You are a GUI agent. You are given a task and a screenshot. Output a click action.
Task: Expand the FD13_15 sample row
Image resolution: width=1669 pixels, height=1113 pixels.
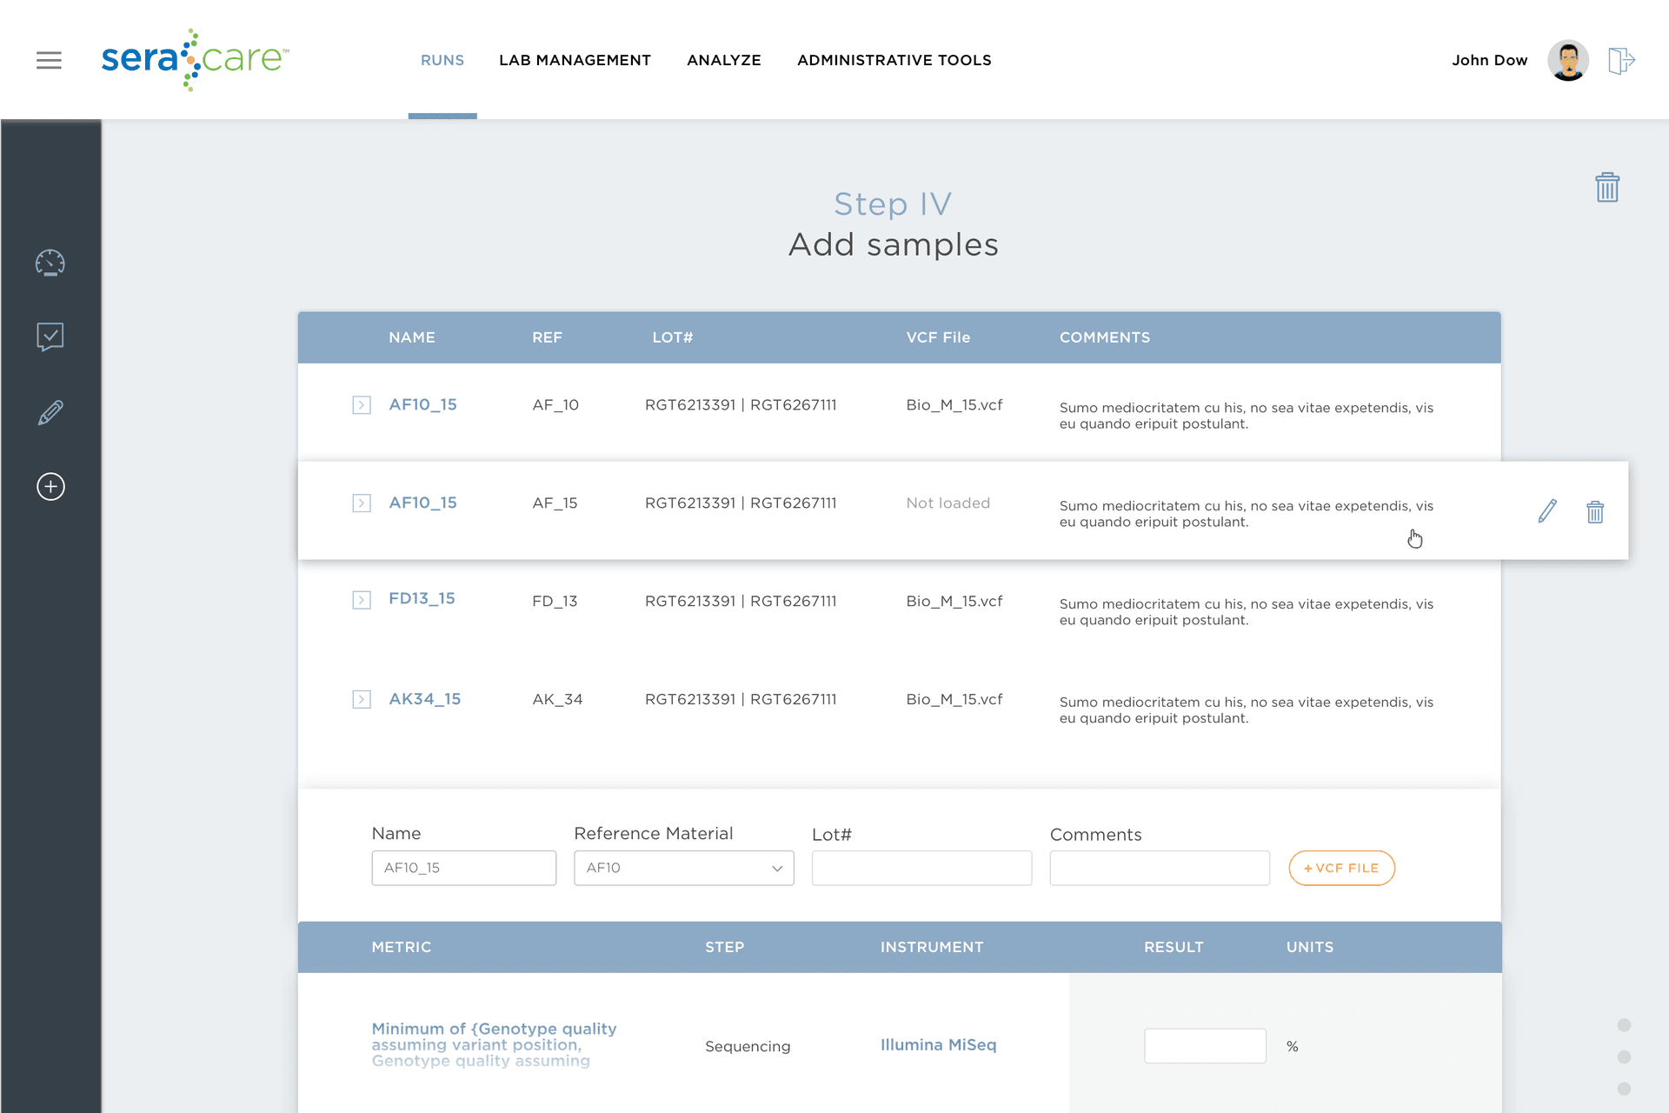pos(362,600)
